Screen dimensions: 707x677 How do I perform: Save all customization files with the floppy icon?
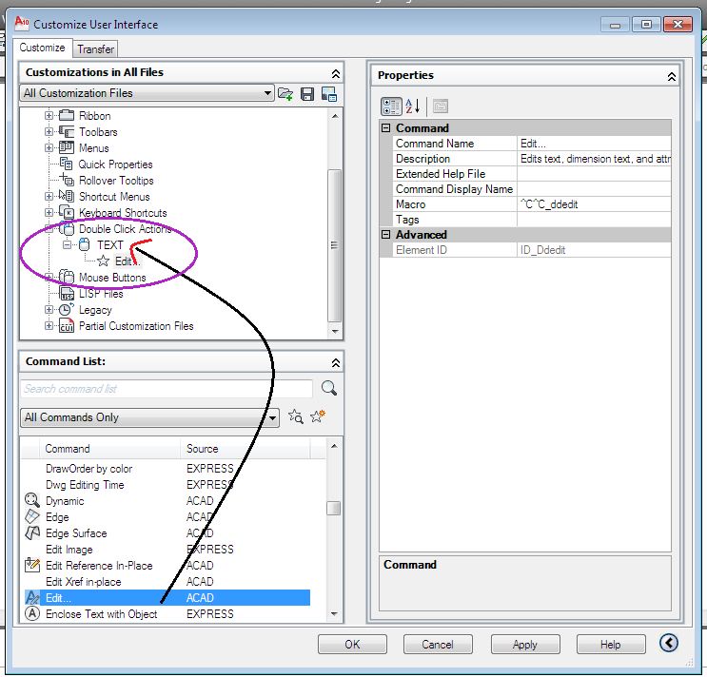(x=307, y=94)
